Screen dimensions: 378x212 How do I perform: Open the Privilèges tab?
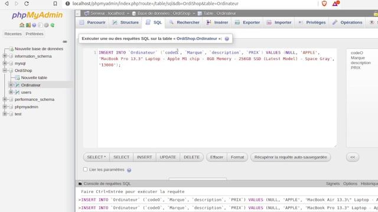(x=312, y=22)
